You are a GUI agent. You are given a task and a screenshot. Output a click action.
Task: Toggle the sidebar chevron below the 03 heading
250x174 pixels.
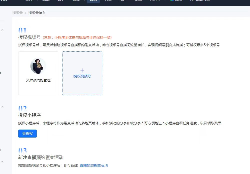[x=2, y=162]
